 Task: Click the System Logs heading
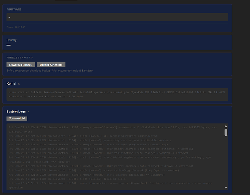16,112
